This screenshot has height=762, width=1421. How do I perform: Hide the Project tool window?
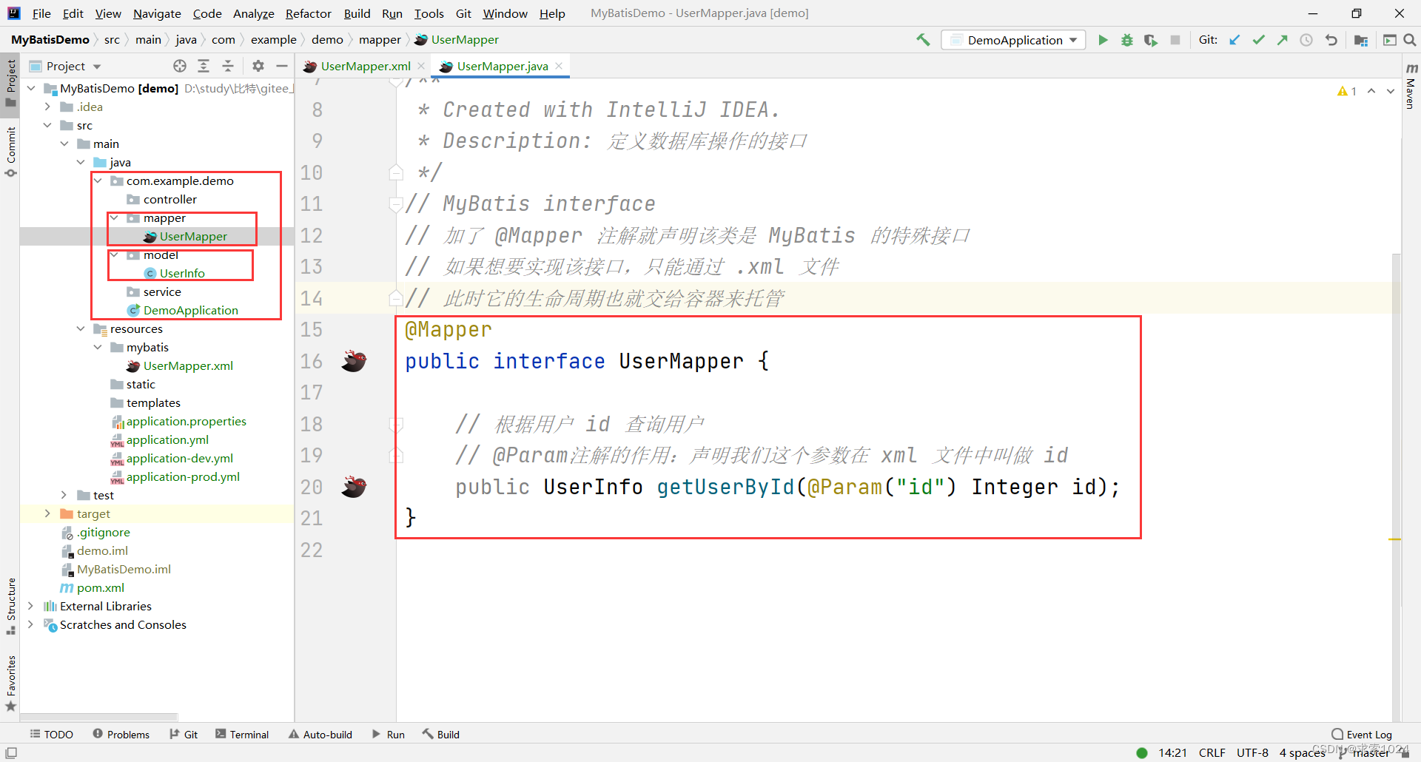click(282, 66)
